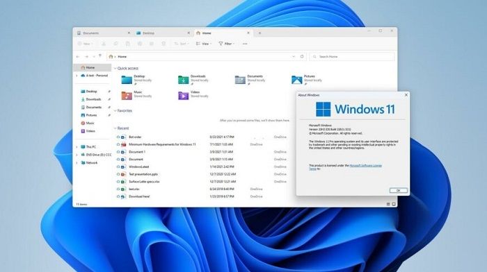Close the Documents tab
487x272 pixels.
click(x=129, y=33)
